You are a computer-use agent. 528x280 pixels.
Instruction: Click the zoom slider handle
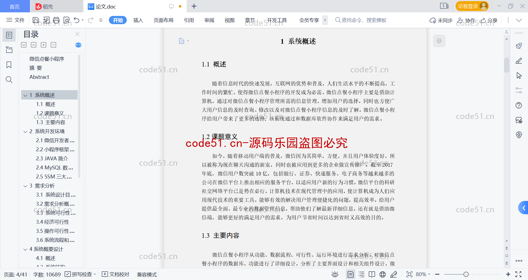click(466, 274)
